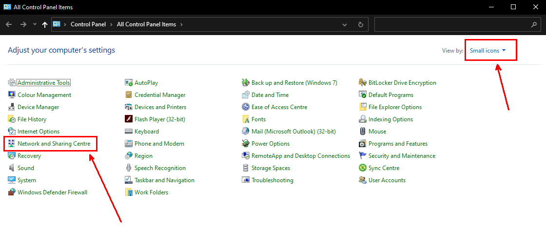Click the Flash Player icon
This screenshot has width=546, height=228.
[x=129, y=119]
